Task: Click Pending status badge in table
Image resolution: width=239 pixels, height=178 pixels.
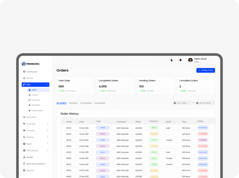Action: point(203,140)
